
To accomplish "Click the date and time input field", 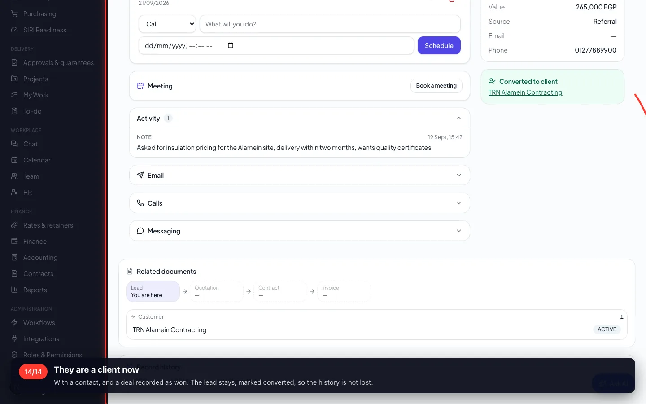I will tap(276, 45).
